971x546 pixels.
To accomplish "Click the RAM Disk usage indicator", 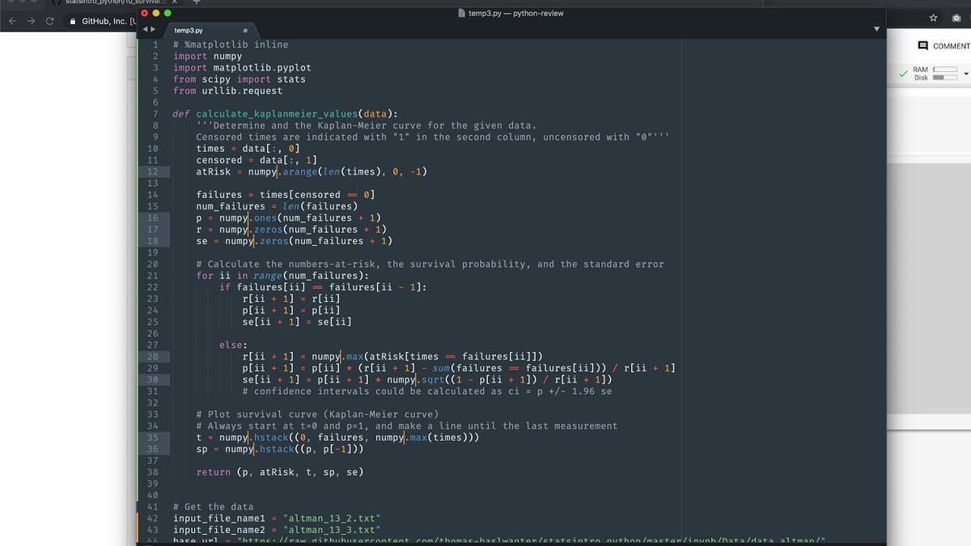I will (935, 74).
